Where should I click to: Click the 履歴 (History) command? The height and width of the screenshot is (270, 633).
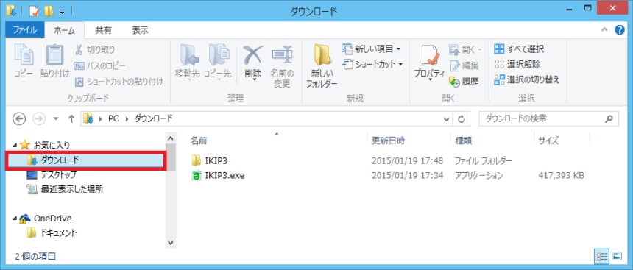(x=464, y=82)
